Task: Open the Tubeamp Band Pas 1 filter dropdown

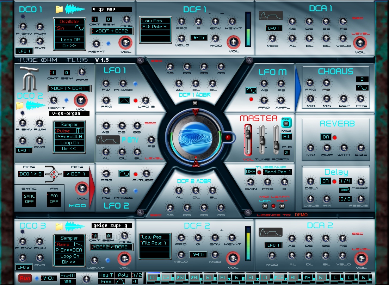Action: tap(278, 172)
